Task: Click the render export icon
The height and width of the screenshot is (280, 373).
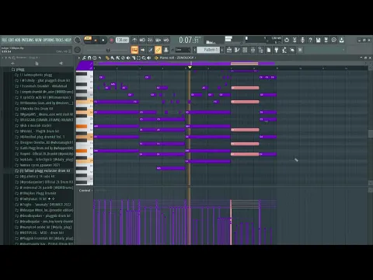Action: coord(326,40)
